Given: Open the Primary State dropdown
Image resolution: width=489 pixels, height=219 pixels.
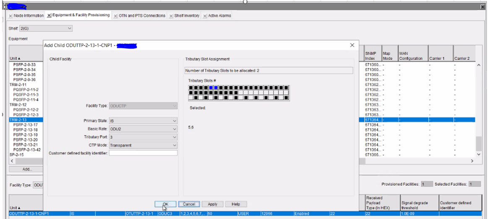Looking at the screenshot, I should point(143,121).
